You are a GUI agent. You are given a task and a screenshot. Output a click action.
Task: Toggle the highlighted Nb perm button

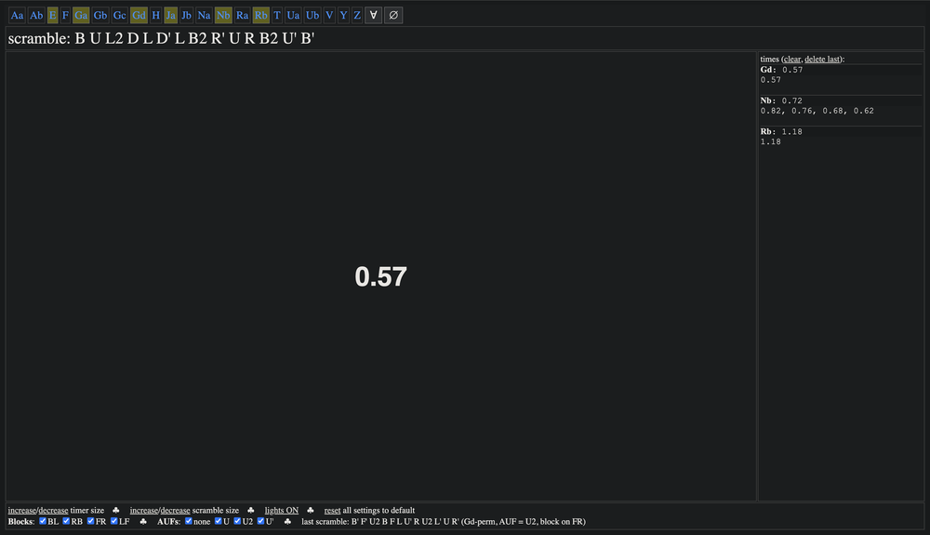point(223,15)
